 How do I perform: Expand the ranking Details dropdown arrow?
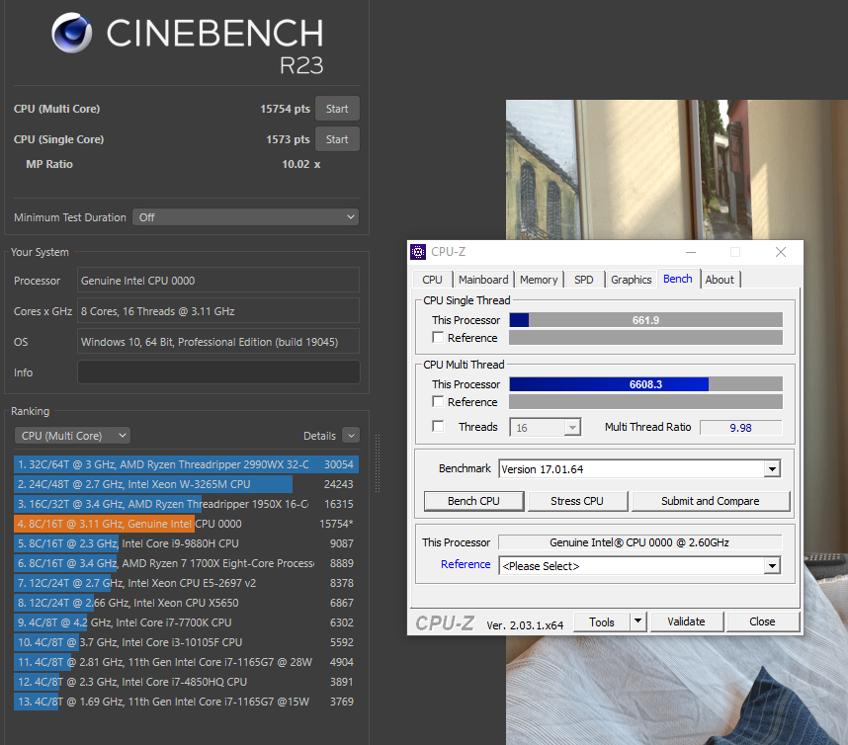click(351, 436)
